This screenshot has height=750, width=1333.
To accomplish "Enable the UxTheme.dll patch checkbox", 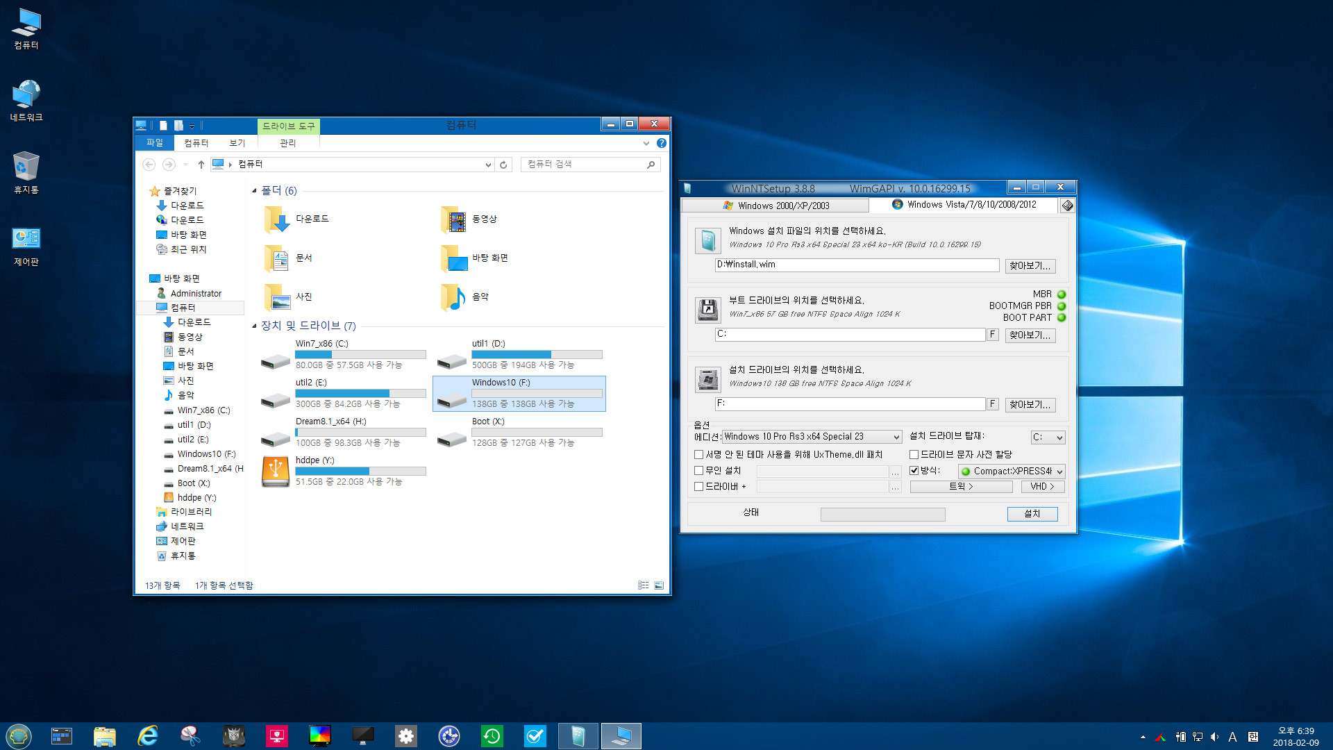I will coord(699,455).
